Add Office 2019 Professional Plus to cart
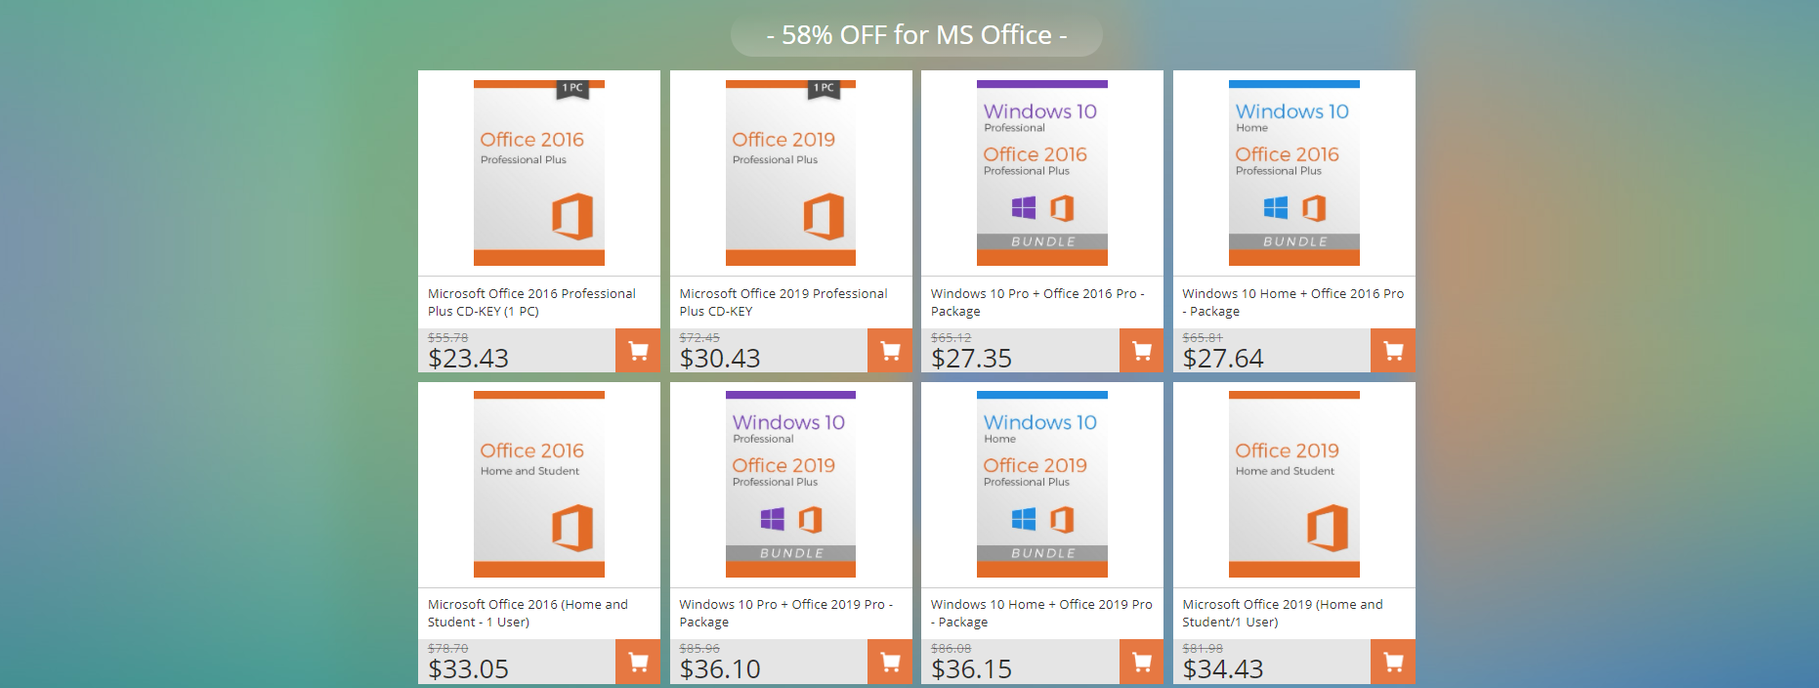This screenshot has height=688, width=1819. 890,351
